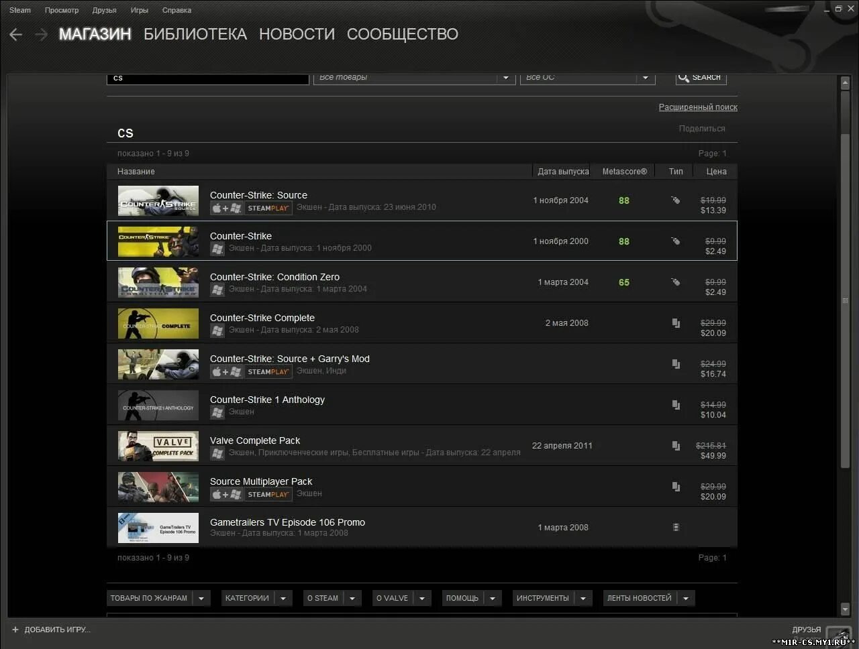The height and width of the screenshot is (649, 859).
Task: Open friends list icon at bottom right
Action: [x=839, y=636]
